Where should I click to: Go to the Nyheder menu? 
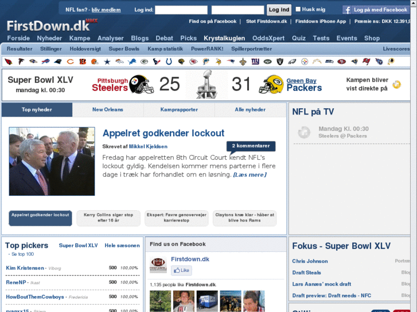[x=49, y=38]
